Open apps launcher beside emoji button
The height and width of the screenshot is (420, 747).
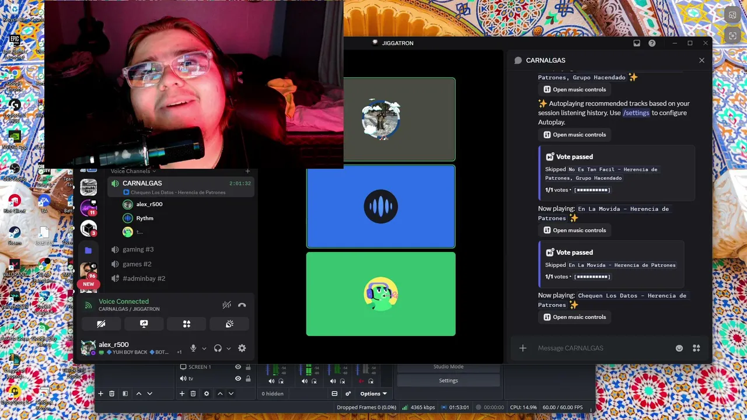coord(696,348)
